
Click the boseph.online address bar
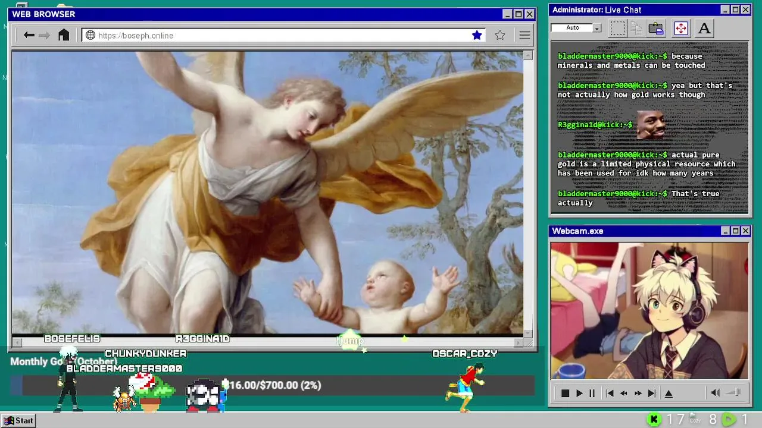click(x=283, y=36)
